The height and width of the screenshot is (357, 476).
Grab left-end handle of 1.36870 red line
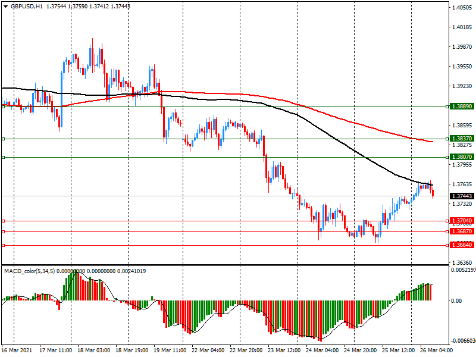pos(4,231)
